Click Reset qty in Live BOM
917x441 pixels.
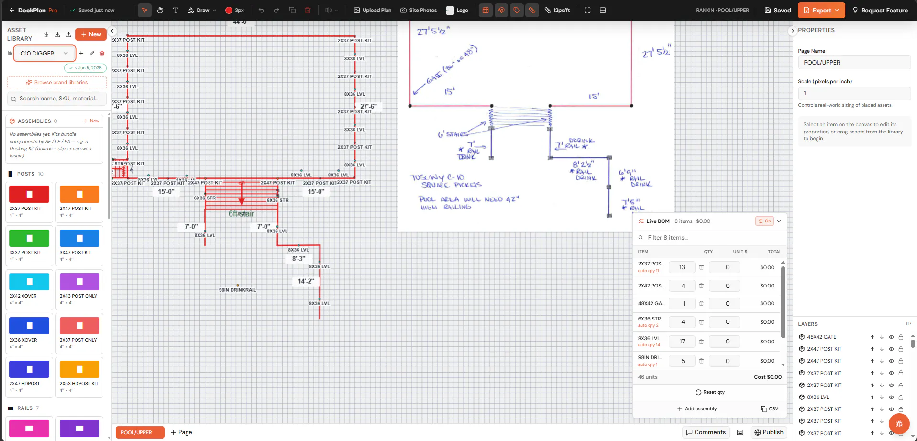pyautogui.click(x=710, y=392)
